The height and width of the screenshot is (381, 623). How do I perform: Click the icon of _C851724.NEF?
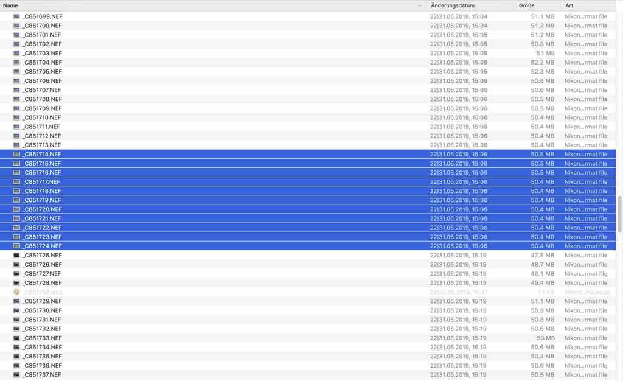pos(16,246)
